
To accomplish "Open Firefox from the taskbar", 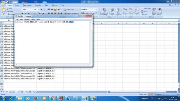I will [36, 98].
